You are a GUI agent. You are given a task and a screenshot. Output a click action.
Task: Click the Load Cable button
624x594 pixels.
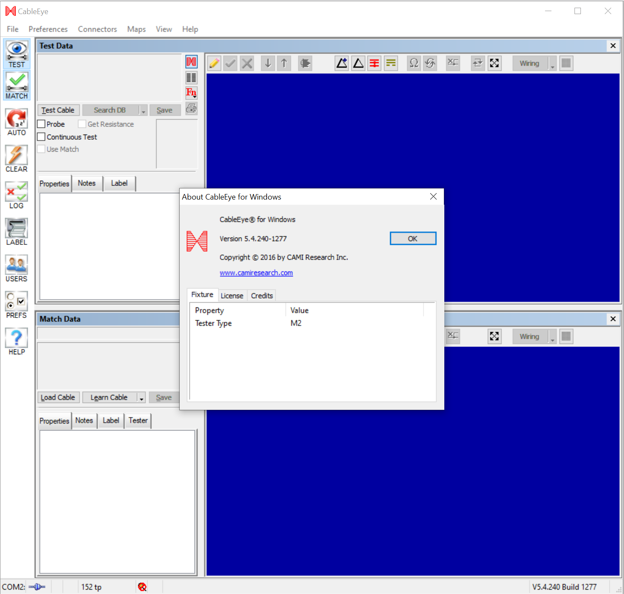58,397
